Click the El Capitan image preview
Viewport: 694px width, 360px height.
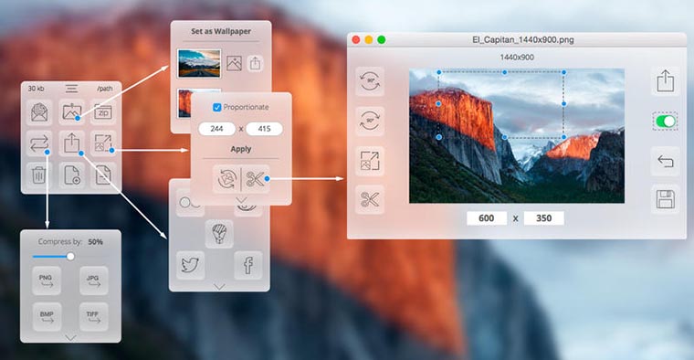tap(517, 136)
